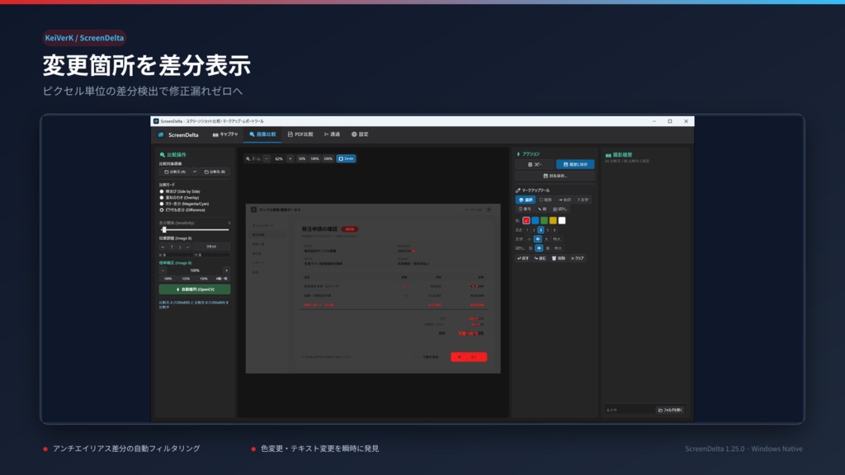Click the X offset input field
845x475 pixels.
point(177,256)
